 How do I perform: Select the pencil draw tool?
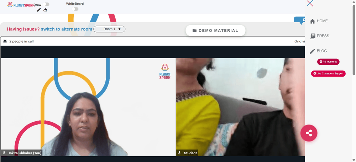39,10
